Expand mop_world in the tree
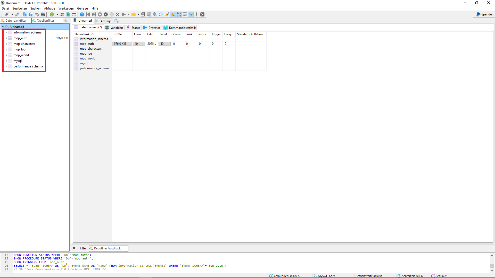The image size is (495, 278). [x=6, y=55]
